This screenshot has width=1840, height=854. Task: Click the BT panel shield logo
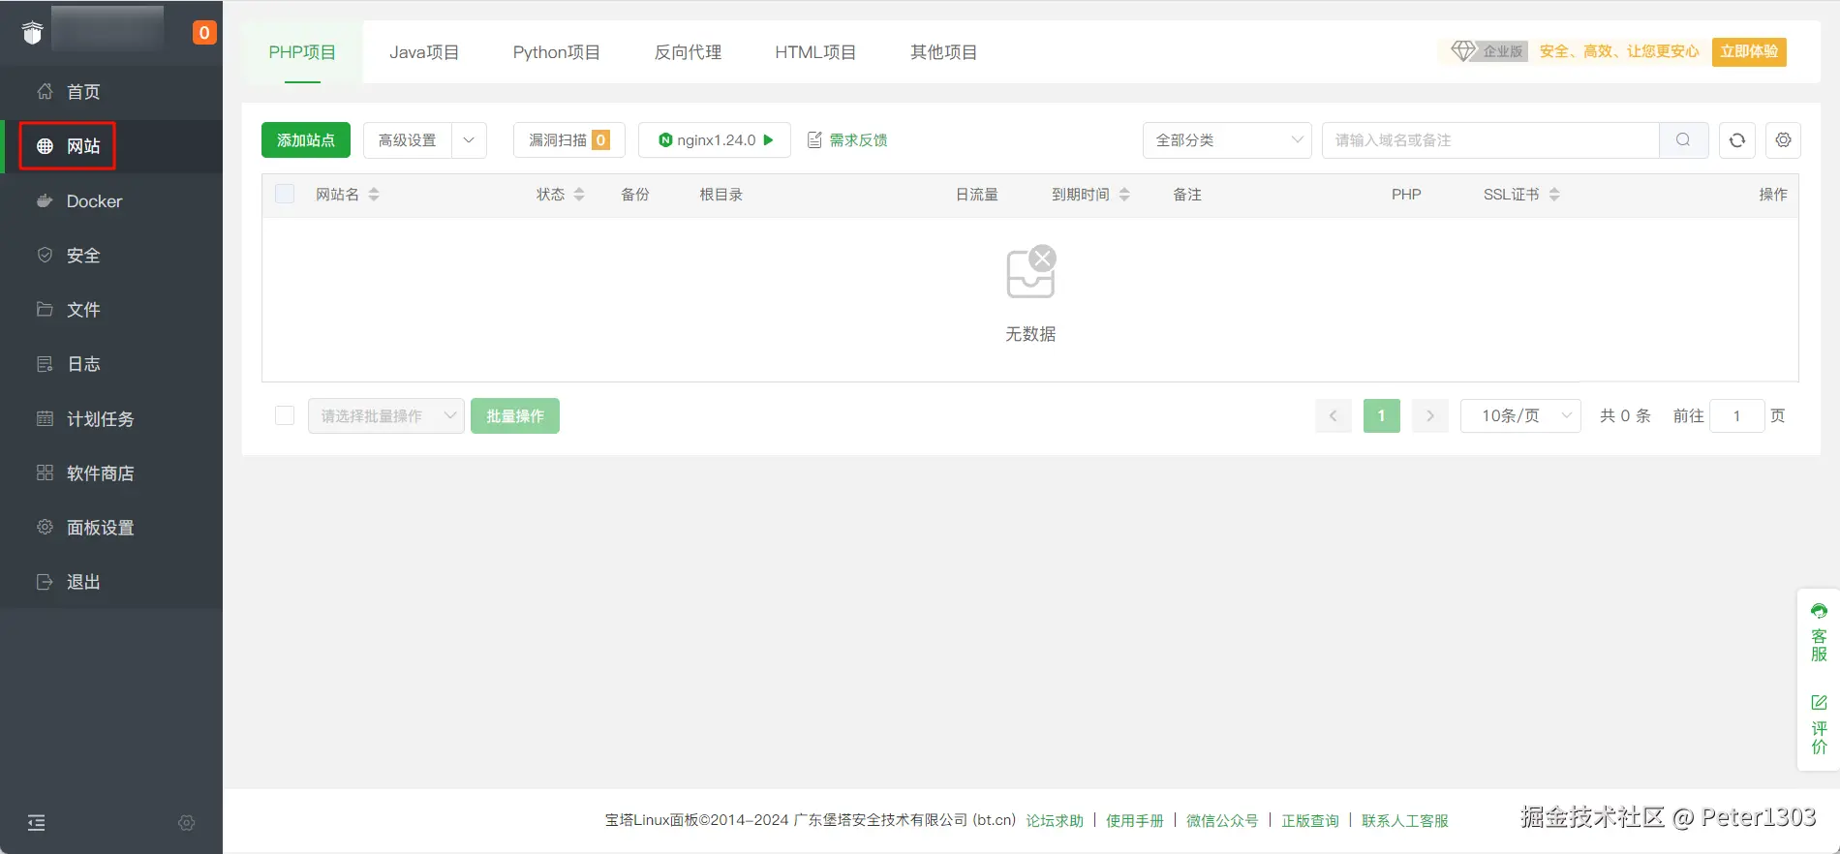[x=33, y=33]
